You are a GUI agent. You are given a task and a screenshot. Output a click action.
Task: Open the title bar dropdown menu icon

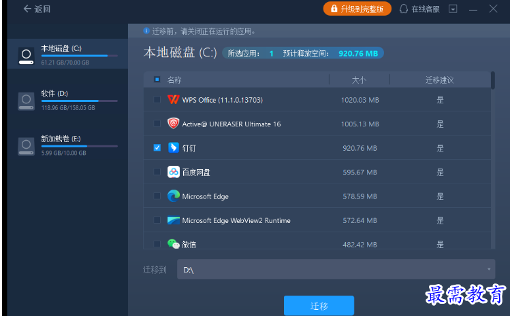coord(453,9)
